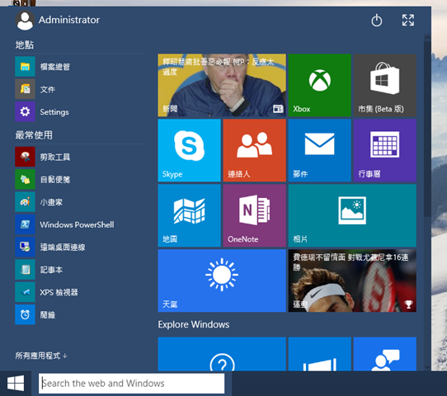The height and width of the screenshot is (396, 447).
Task: Click the Administrator user avatar
Action: [x=25, y=21]
